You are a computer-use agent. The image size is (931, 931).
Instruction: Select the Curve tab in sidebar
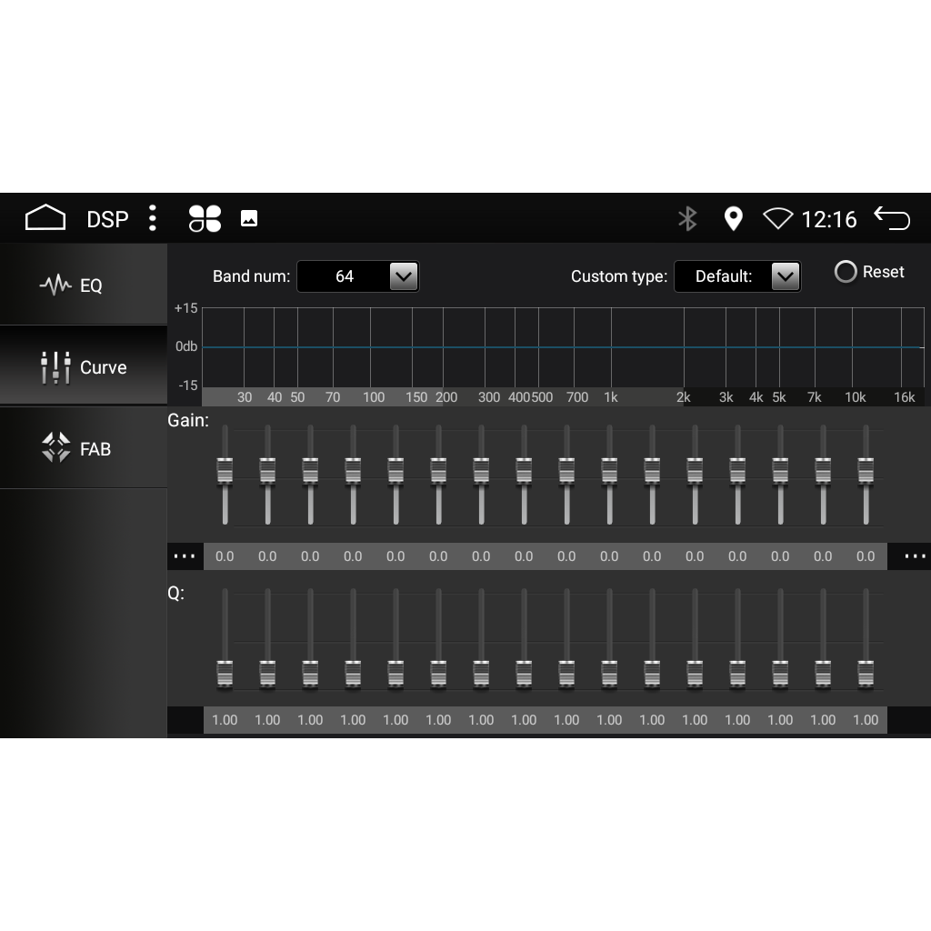click(84, 367)
